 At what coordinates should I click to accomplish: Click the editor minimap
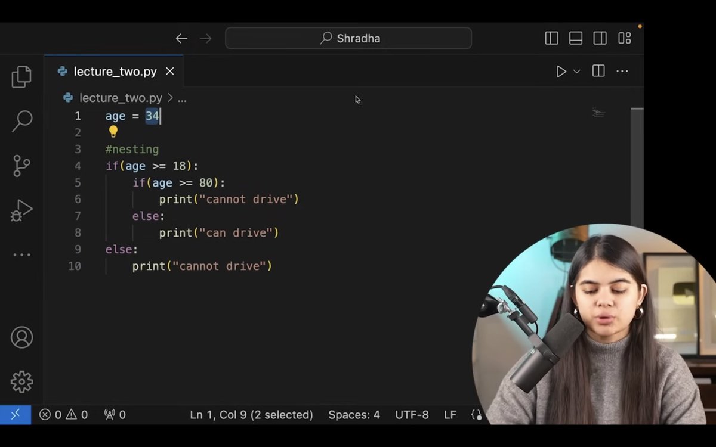coord(598,112)
